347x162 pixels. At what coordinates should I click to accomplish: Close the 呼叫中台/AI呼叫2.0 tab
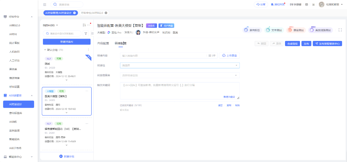click(106, 13)
